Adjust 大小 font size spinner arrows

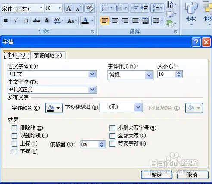tap(178, 74)
